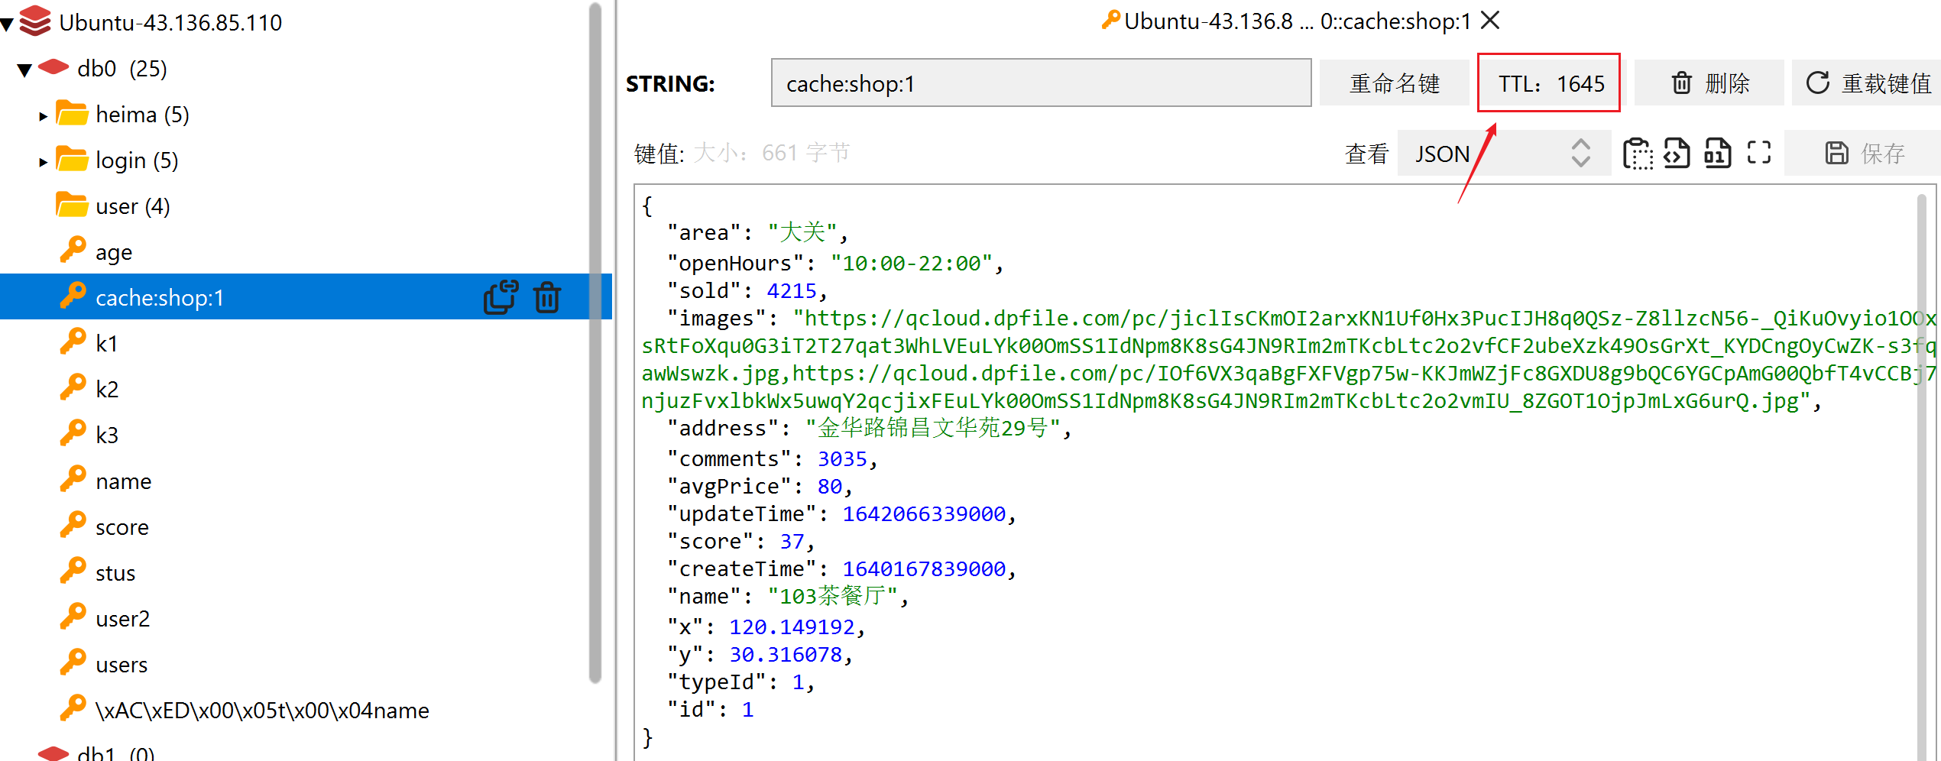Click the key icon beside users
This screenshot has height=761, width=1941.
click(73, 662)
